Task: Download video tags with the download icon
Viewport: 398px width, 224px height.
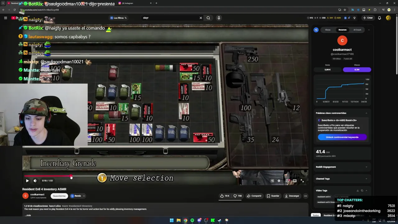Action: point(358,191)
